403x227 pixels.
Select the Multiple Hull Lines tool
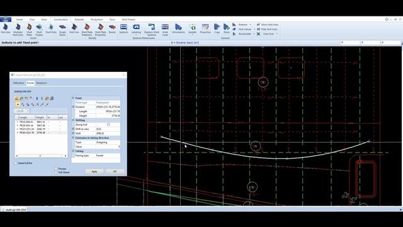pyautogui.click(x=18, y=30)
